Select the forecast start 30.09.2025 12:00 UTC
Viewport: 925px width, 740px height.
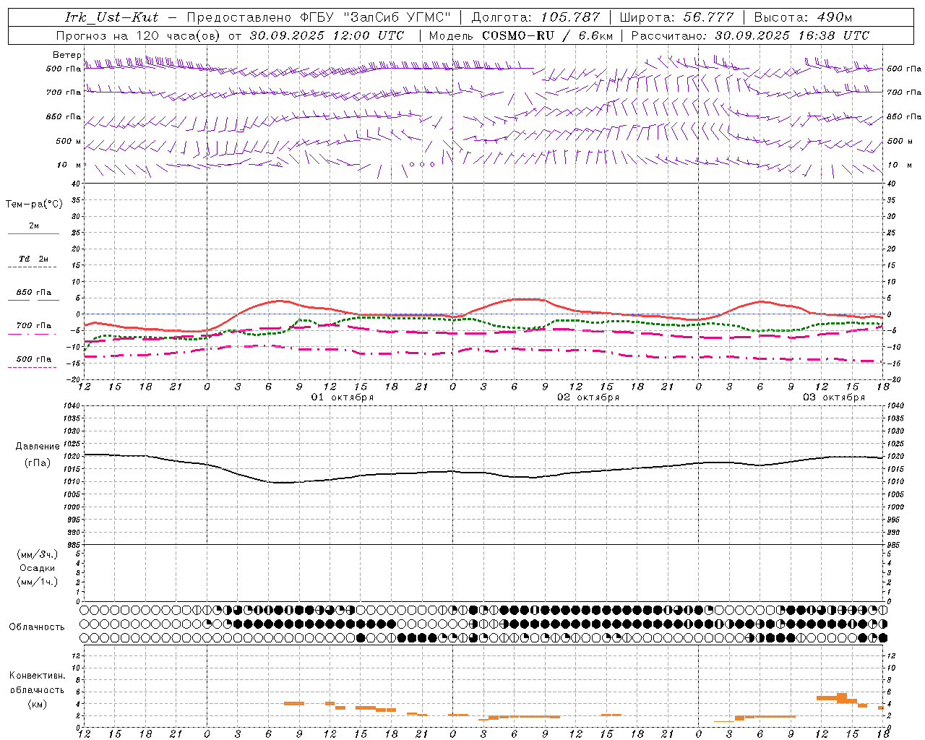(x=327, y=35)
